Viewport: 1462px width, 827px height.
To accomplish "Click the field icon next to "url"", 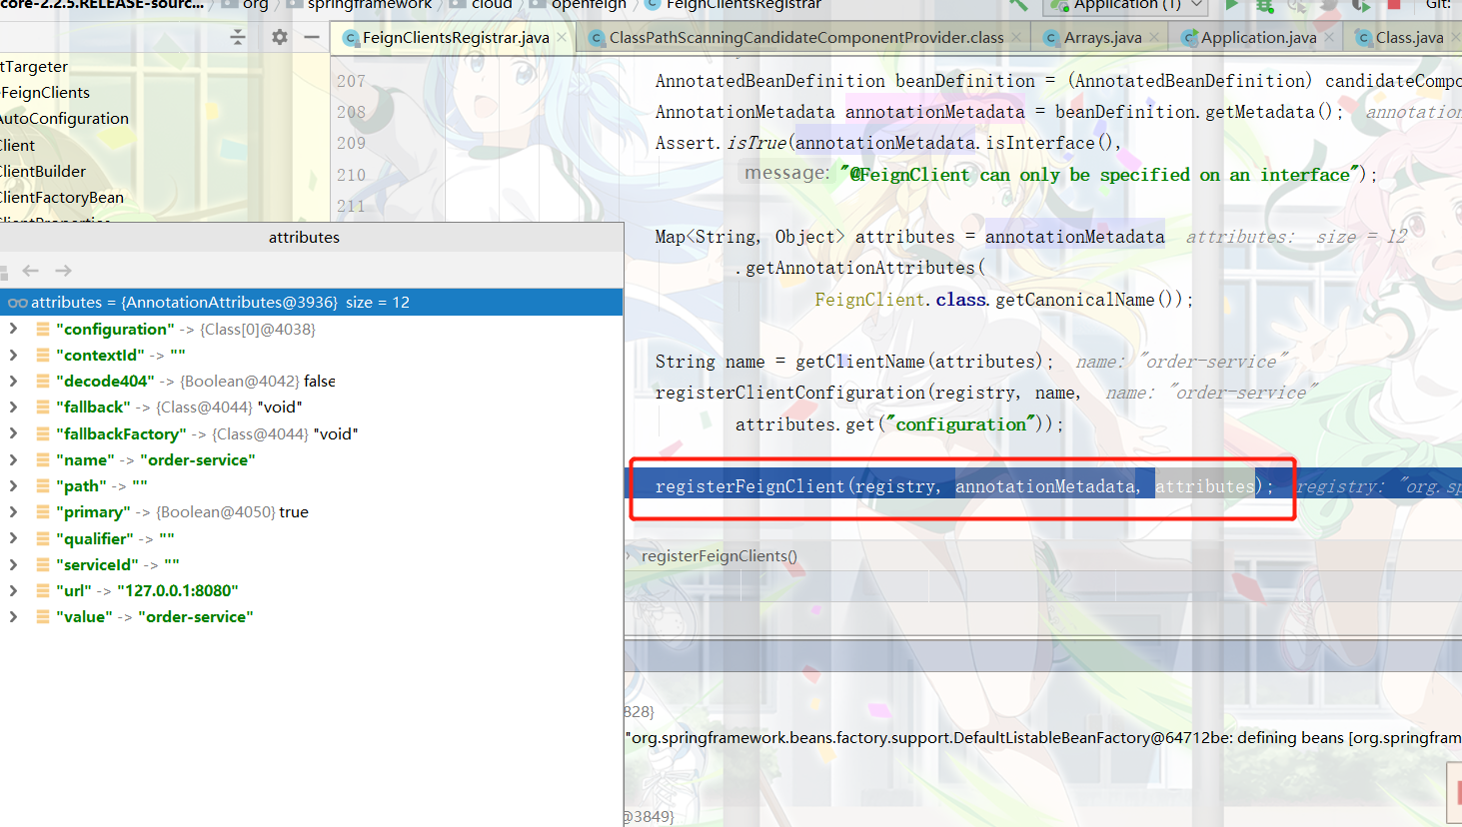I will coord(43,590).
